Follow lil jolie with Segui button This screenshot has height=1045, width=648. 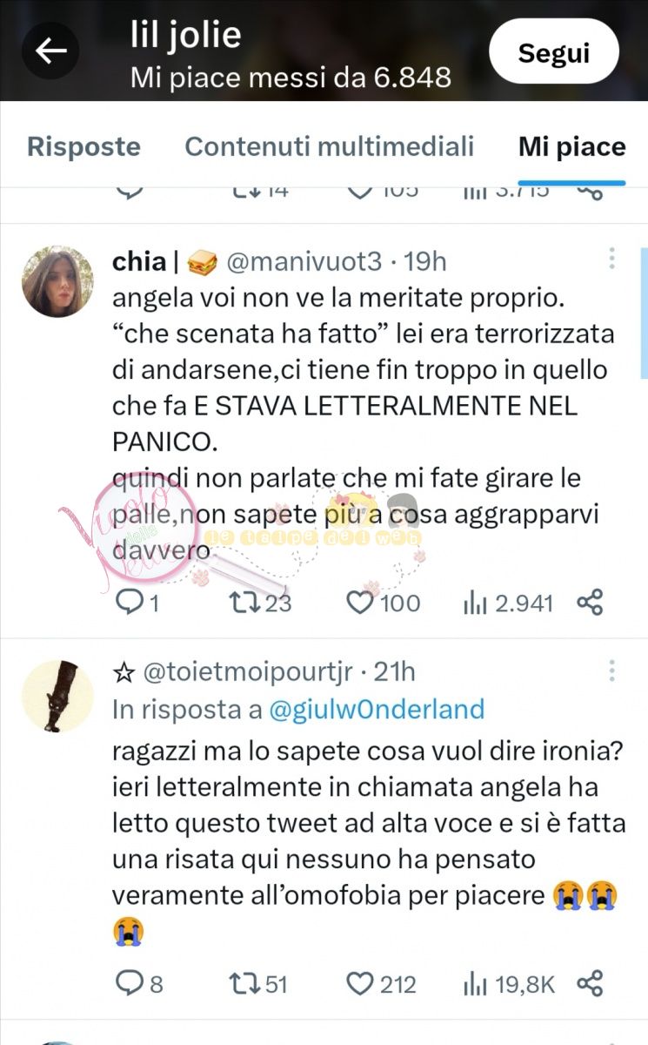click(554, 53)
